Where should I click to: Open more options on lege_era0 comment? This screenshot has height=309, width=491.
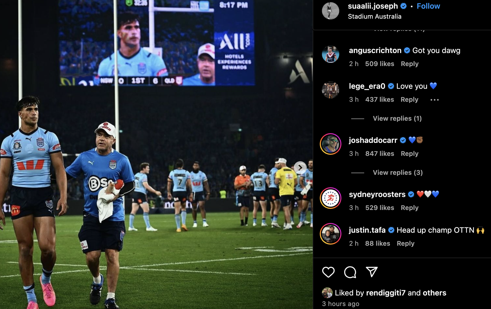point(434,100)
